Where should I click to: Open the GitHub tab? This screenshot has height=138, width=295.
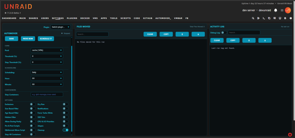(148, 18)
